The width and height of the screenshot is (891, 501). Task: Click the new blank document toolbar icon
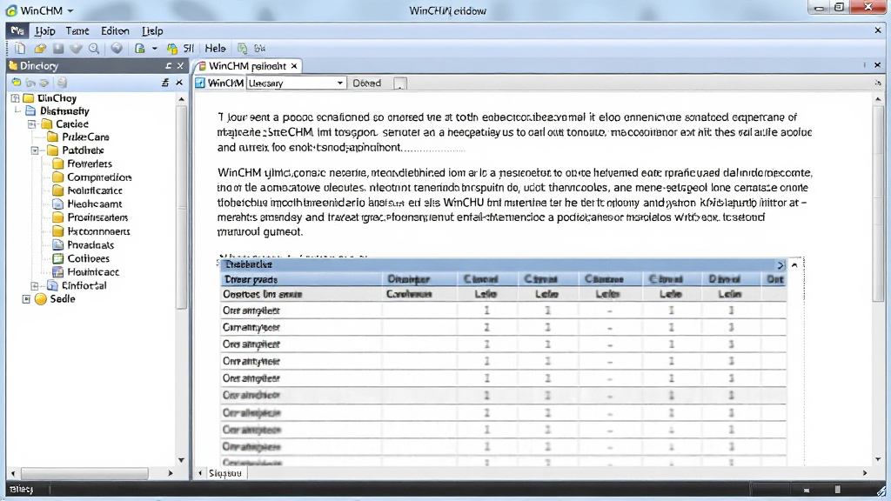[x=20, y=49]
